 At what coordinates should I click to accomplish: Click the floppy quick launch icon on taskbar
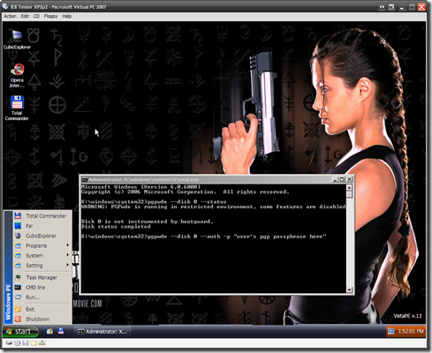pyautogui.click(x=61, y=331)
